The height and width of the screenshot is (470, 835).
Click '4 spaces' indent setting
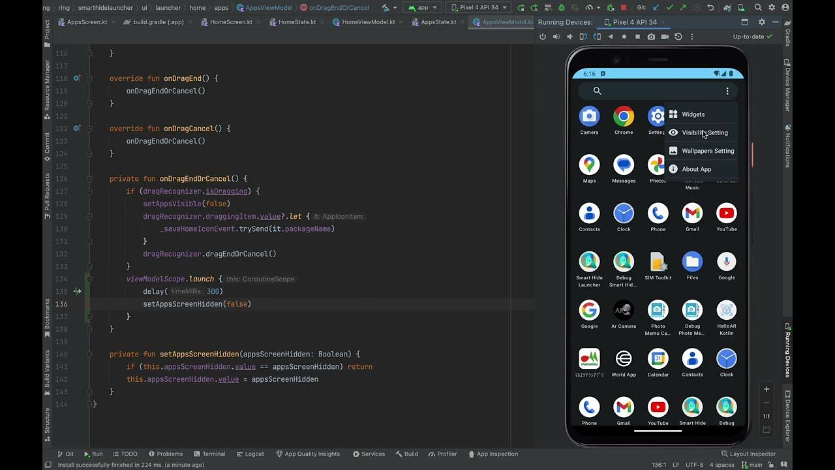click(x=721, y=465)
